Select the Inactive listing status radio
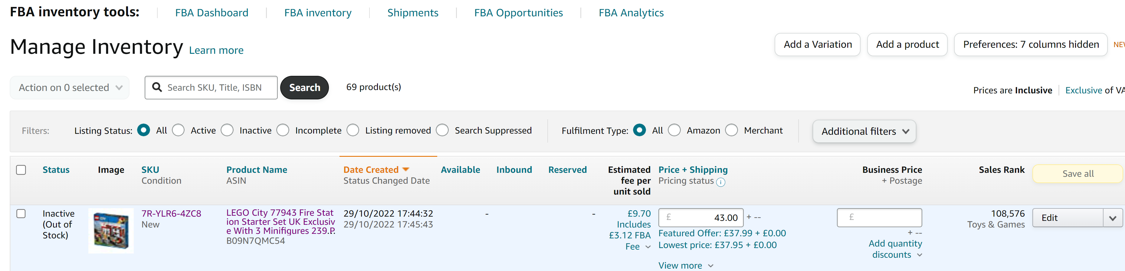Image resolution: width=1125 pixels, height=271 pixels. click(227, 131)
